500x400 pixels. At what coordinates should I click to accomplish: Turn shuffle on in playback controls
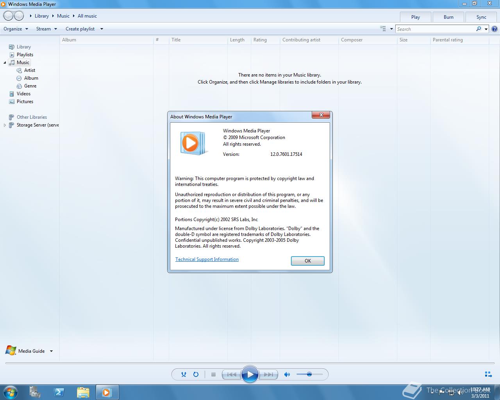click(x=184, y=374)
